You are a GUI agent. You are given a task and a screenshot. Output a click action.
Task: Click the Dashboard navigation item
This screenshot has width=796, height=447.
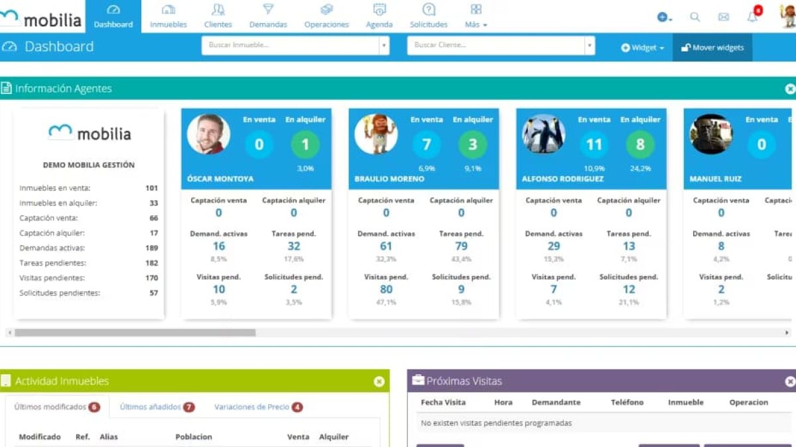pos(113,17)
